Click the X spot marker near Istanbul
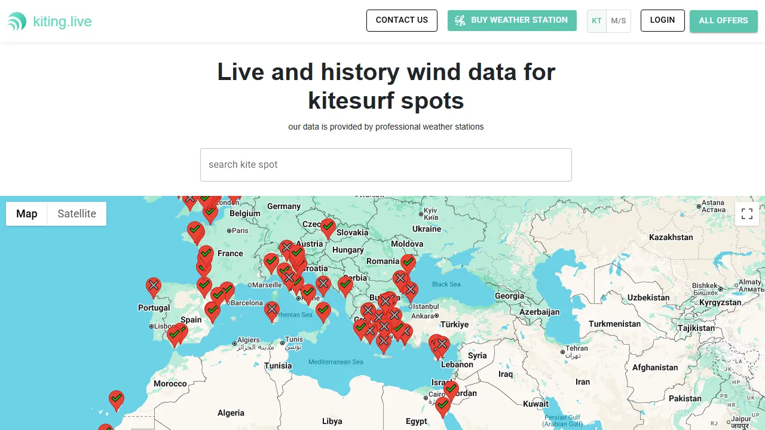Image resolution: width=765 pixels, height=430 pixels. [410, 288]
